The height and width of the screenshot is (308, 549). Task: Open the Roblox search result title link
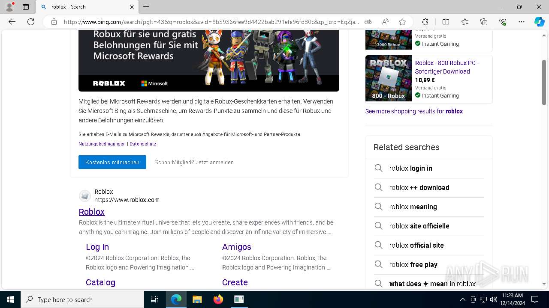coord(92,212)
